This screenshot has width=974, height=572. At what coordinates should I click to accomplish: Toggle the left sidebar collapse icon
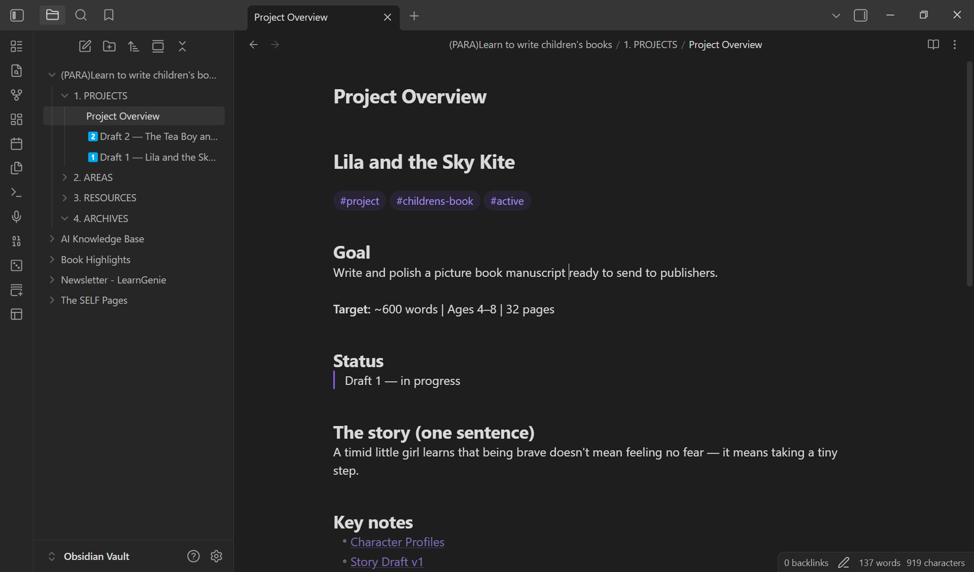coord(17,15)
